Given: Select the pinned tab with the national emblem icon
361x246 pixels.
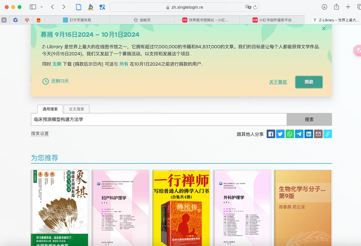Looking at the screenshot, I should pyautogui.click(x=39, y=20).
